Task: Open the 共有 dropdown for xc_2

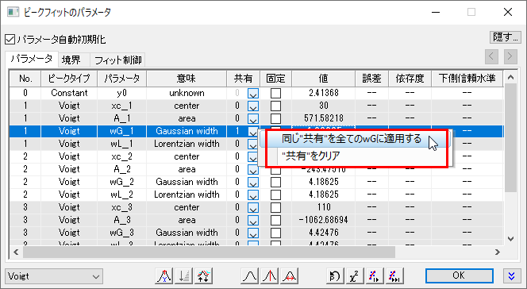Action: 253,156
